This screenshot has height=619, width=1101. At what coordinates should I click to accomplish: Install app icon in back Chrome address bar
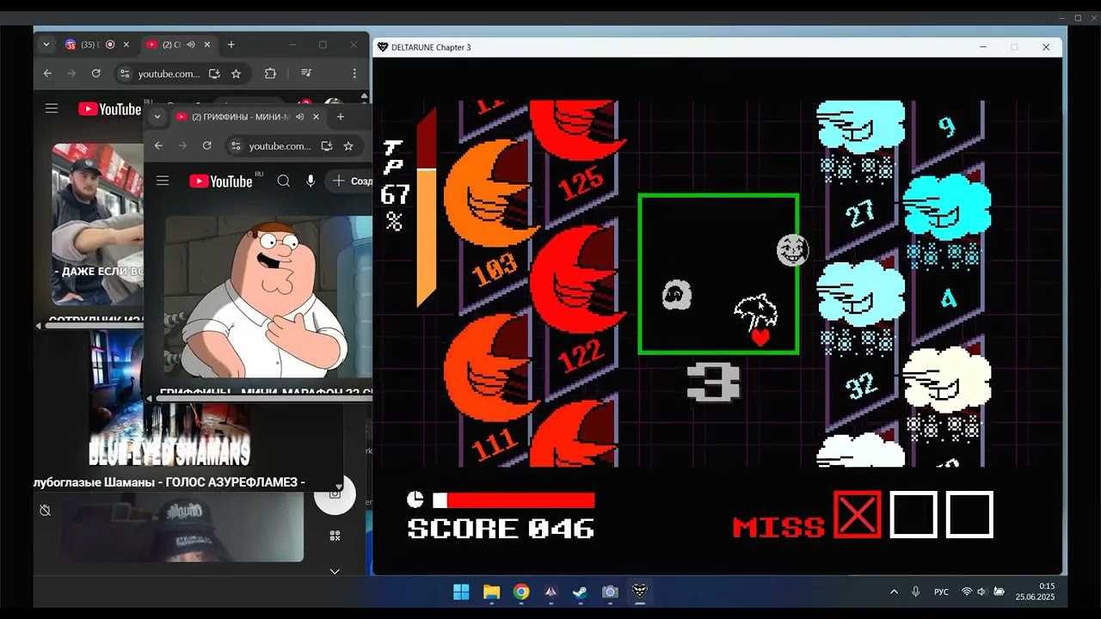(x=214, y=74)
